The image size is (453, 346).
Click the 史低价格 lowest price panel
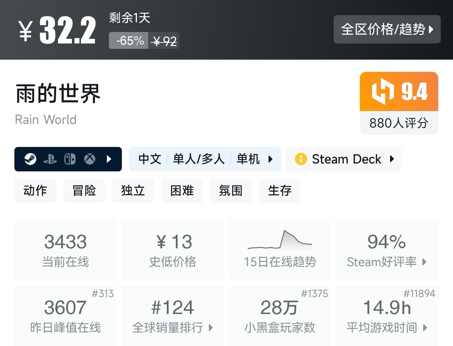(x=173, y=250)
